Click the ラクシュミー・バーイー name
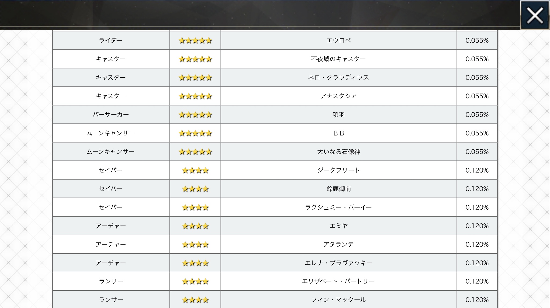This screenshot has height=308, width=550. coord(338,207)
